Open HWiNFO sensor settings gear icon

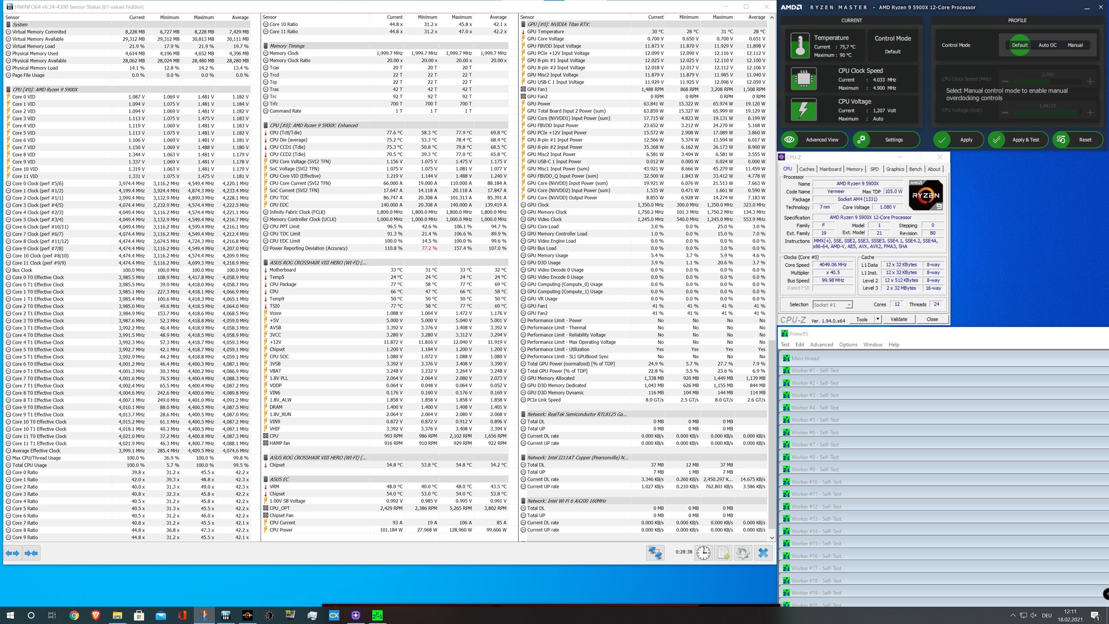pyautogui.click(x=743, y=553)
